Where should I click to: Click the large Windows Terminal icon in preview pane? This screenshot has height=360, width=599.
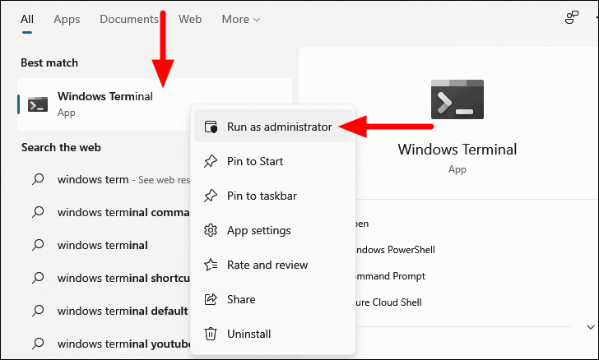[457, 99]
